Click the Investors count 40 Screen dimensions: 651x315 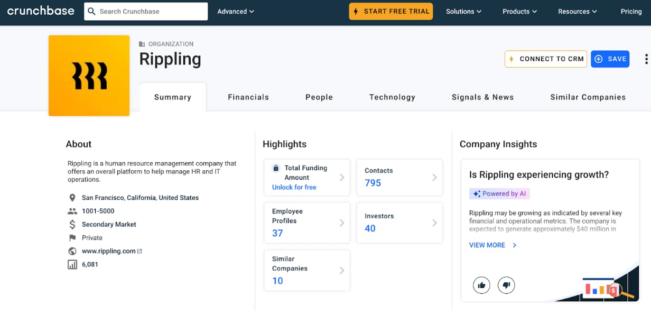(x=370, y=228)
